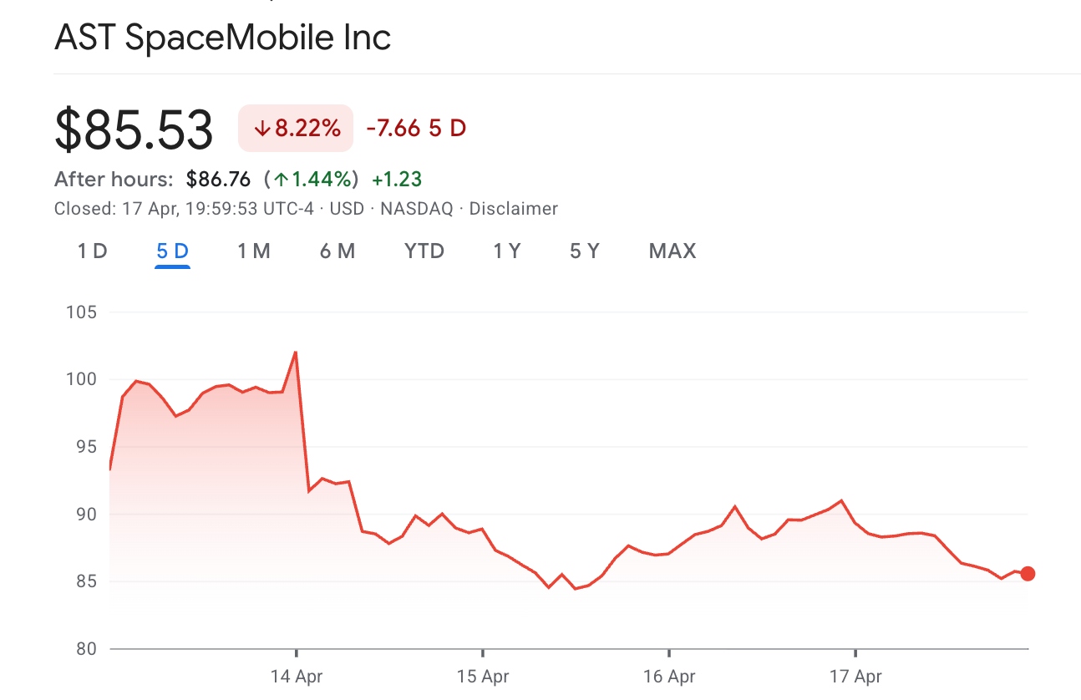Click the 14 Apr date label
1081x700 pixels.
[x=297, y=677]
